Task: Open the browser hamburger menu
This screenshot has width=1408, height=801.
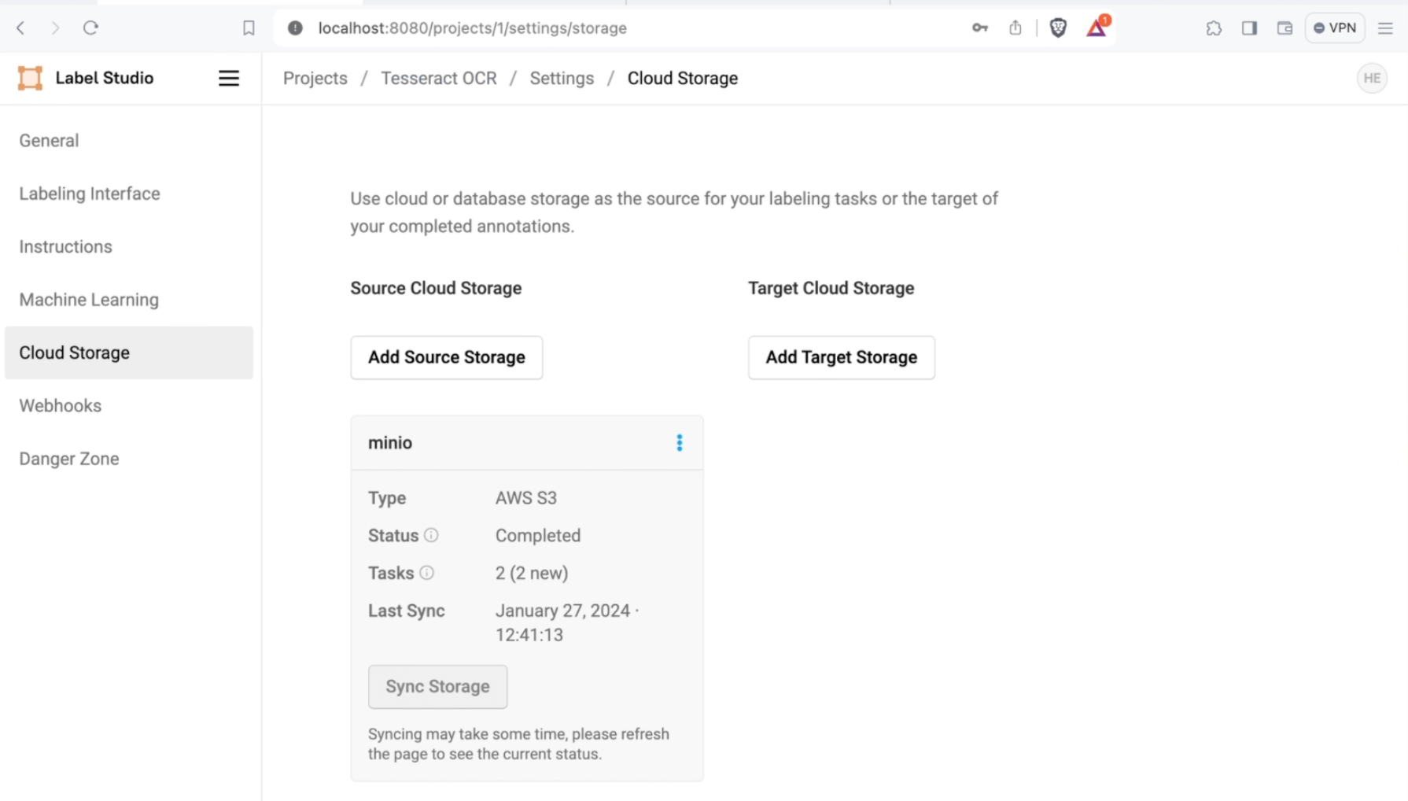Action: point(1386,28)
